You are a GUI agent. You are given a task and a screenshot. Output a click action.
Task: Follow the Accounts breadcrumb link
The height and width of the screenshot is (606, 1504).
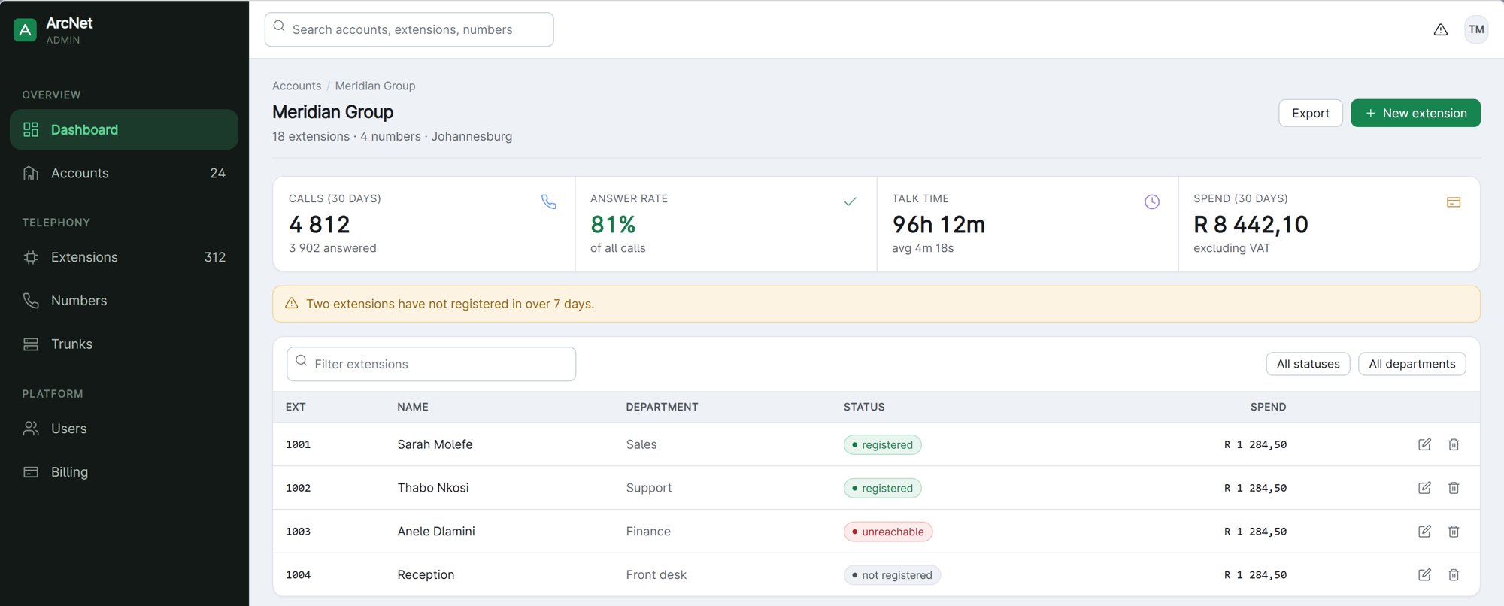[296, 86]
